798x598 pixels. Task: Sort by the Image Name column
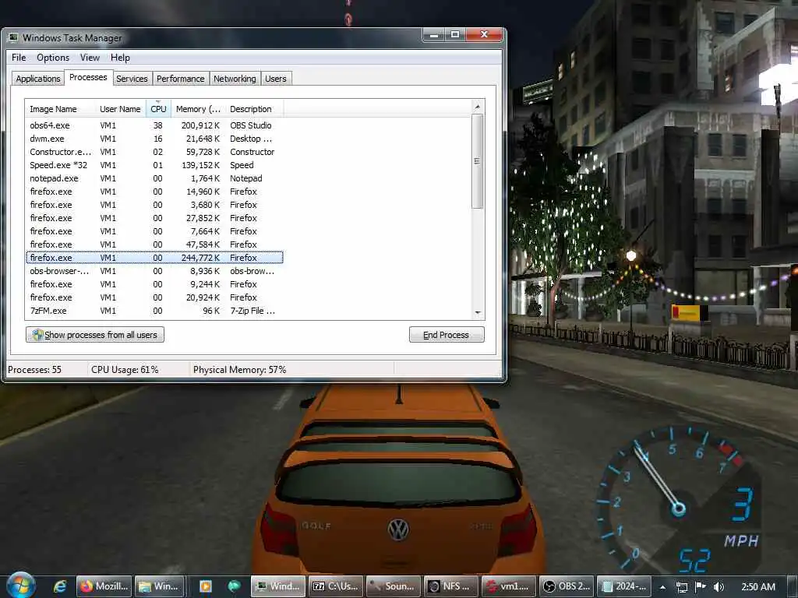[x=60, y=109]
